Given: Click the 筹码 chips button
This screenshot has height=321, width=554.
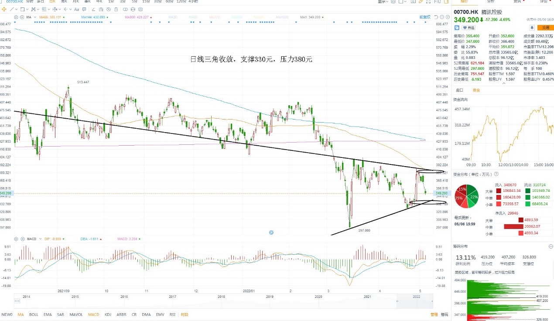Looking at the screenshot, I should 444,314.
